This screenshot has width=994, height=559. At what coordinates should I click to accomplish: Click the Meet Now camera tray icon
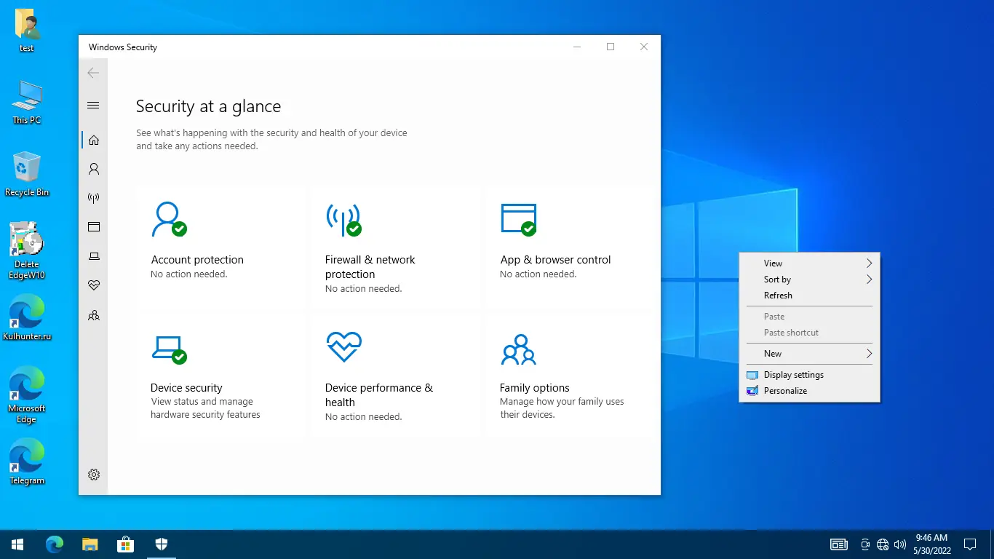(x=865, y=544)
